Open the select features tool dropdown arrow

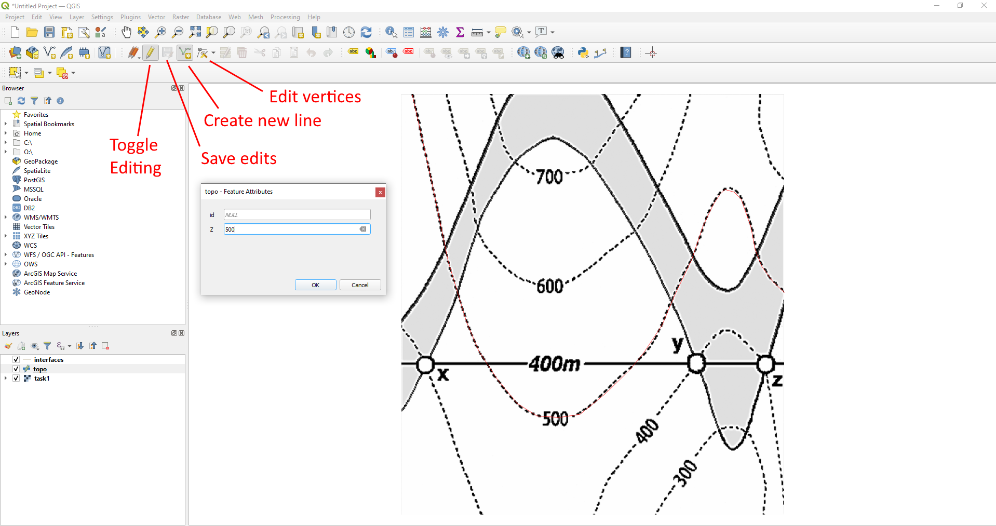point(26,73)
